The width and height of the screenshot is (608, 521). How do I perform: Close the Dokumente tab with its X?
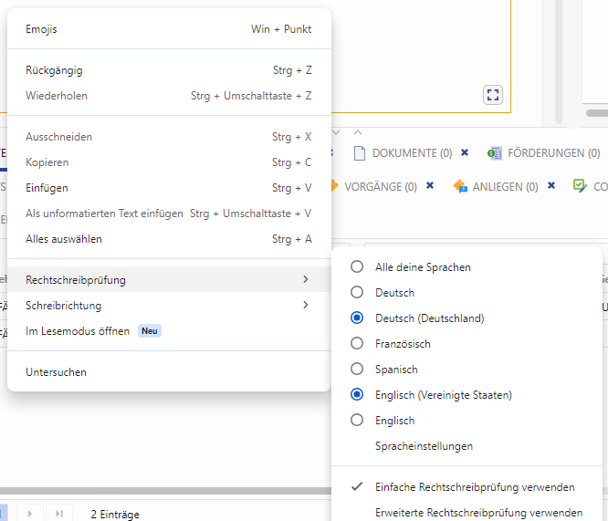465,152
